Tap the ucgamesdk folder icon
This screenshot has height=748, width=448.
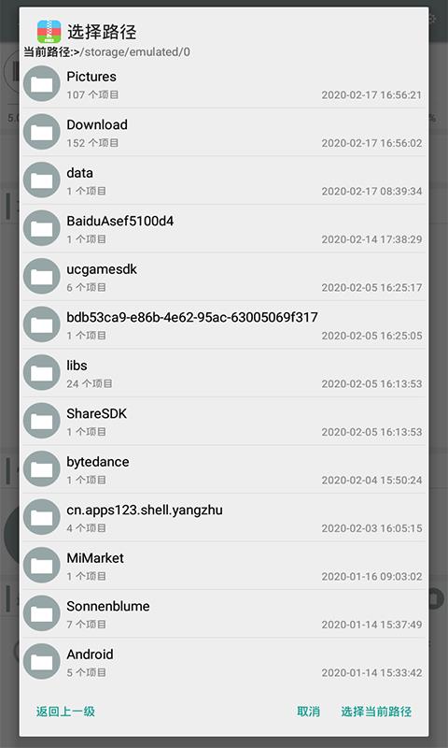[41, 276]
